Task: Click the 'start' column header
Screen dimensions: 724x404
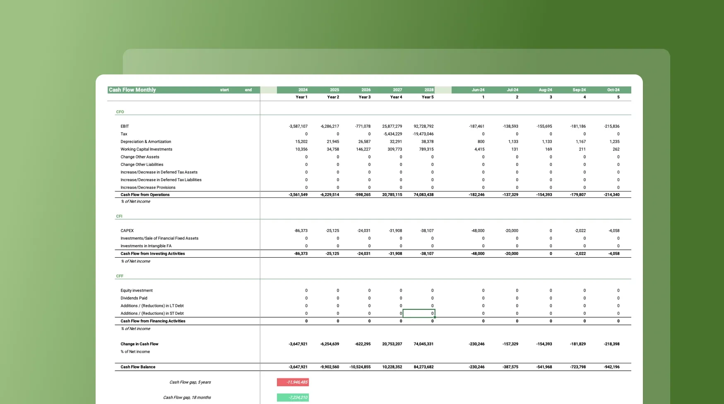Action: pos(224,90)
